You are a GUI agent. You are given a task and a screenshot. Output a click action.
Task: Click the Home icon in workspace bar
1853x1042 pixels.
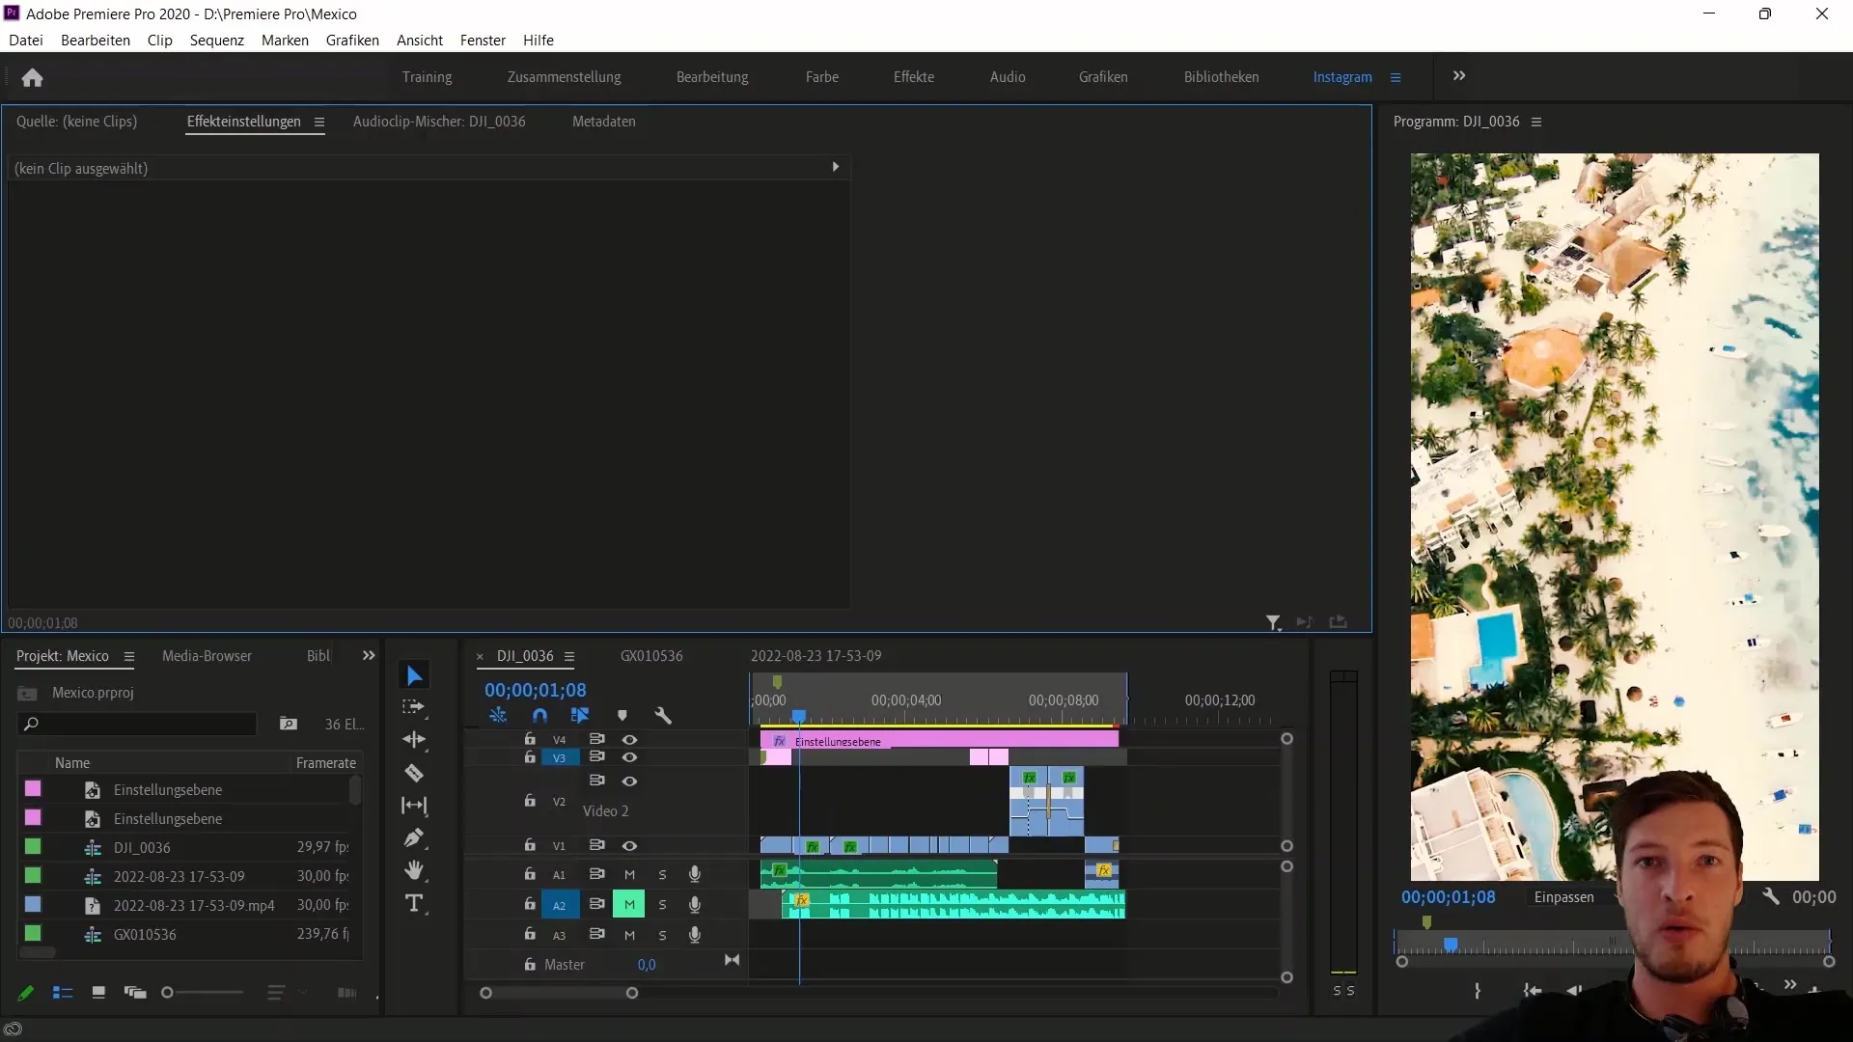(33, 77)
